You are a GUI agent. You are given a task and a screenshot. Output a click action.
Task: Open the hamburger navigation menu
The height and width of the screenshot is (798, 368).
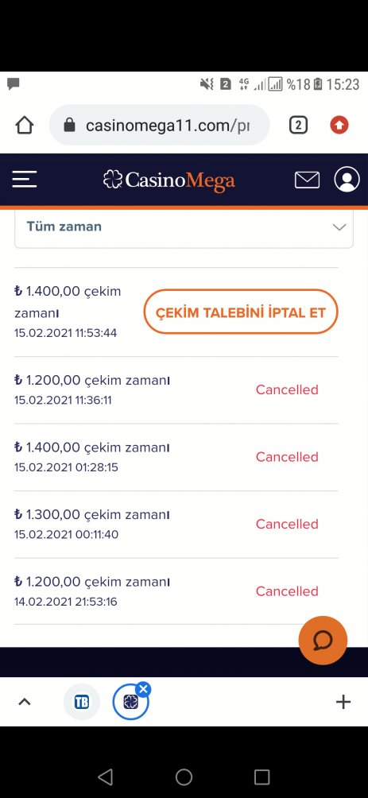pyautogui.click(x=25, y=180)
